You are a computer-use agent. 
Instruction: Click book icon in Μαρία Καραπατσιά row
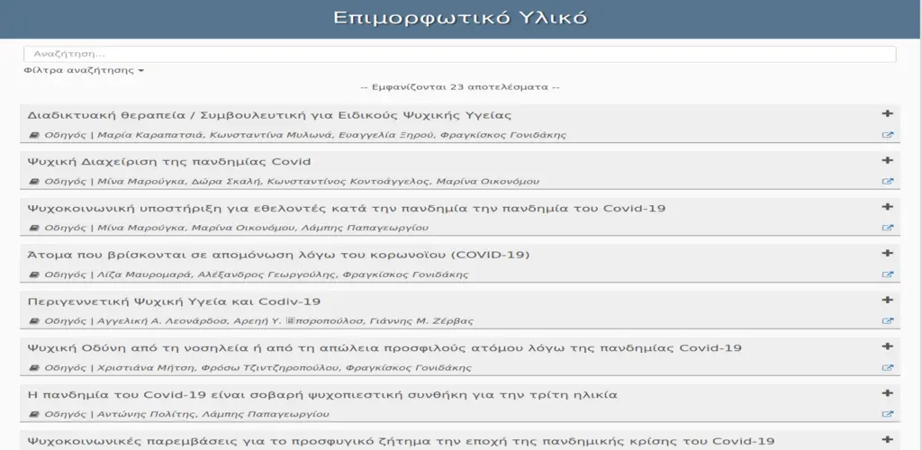click(x=34, y=135)
